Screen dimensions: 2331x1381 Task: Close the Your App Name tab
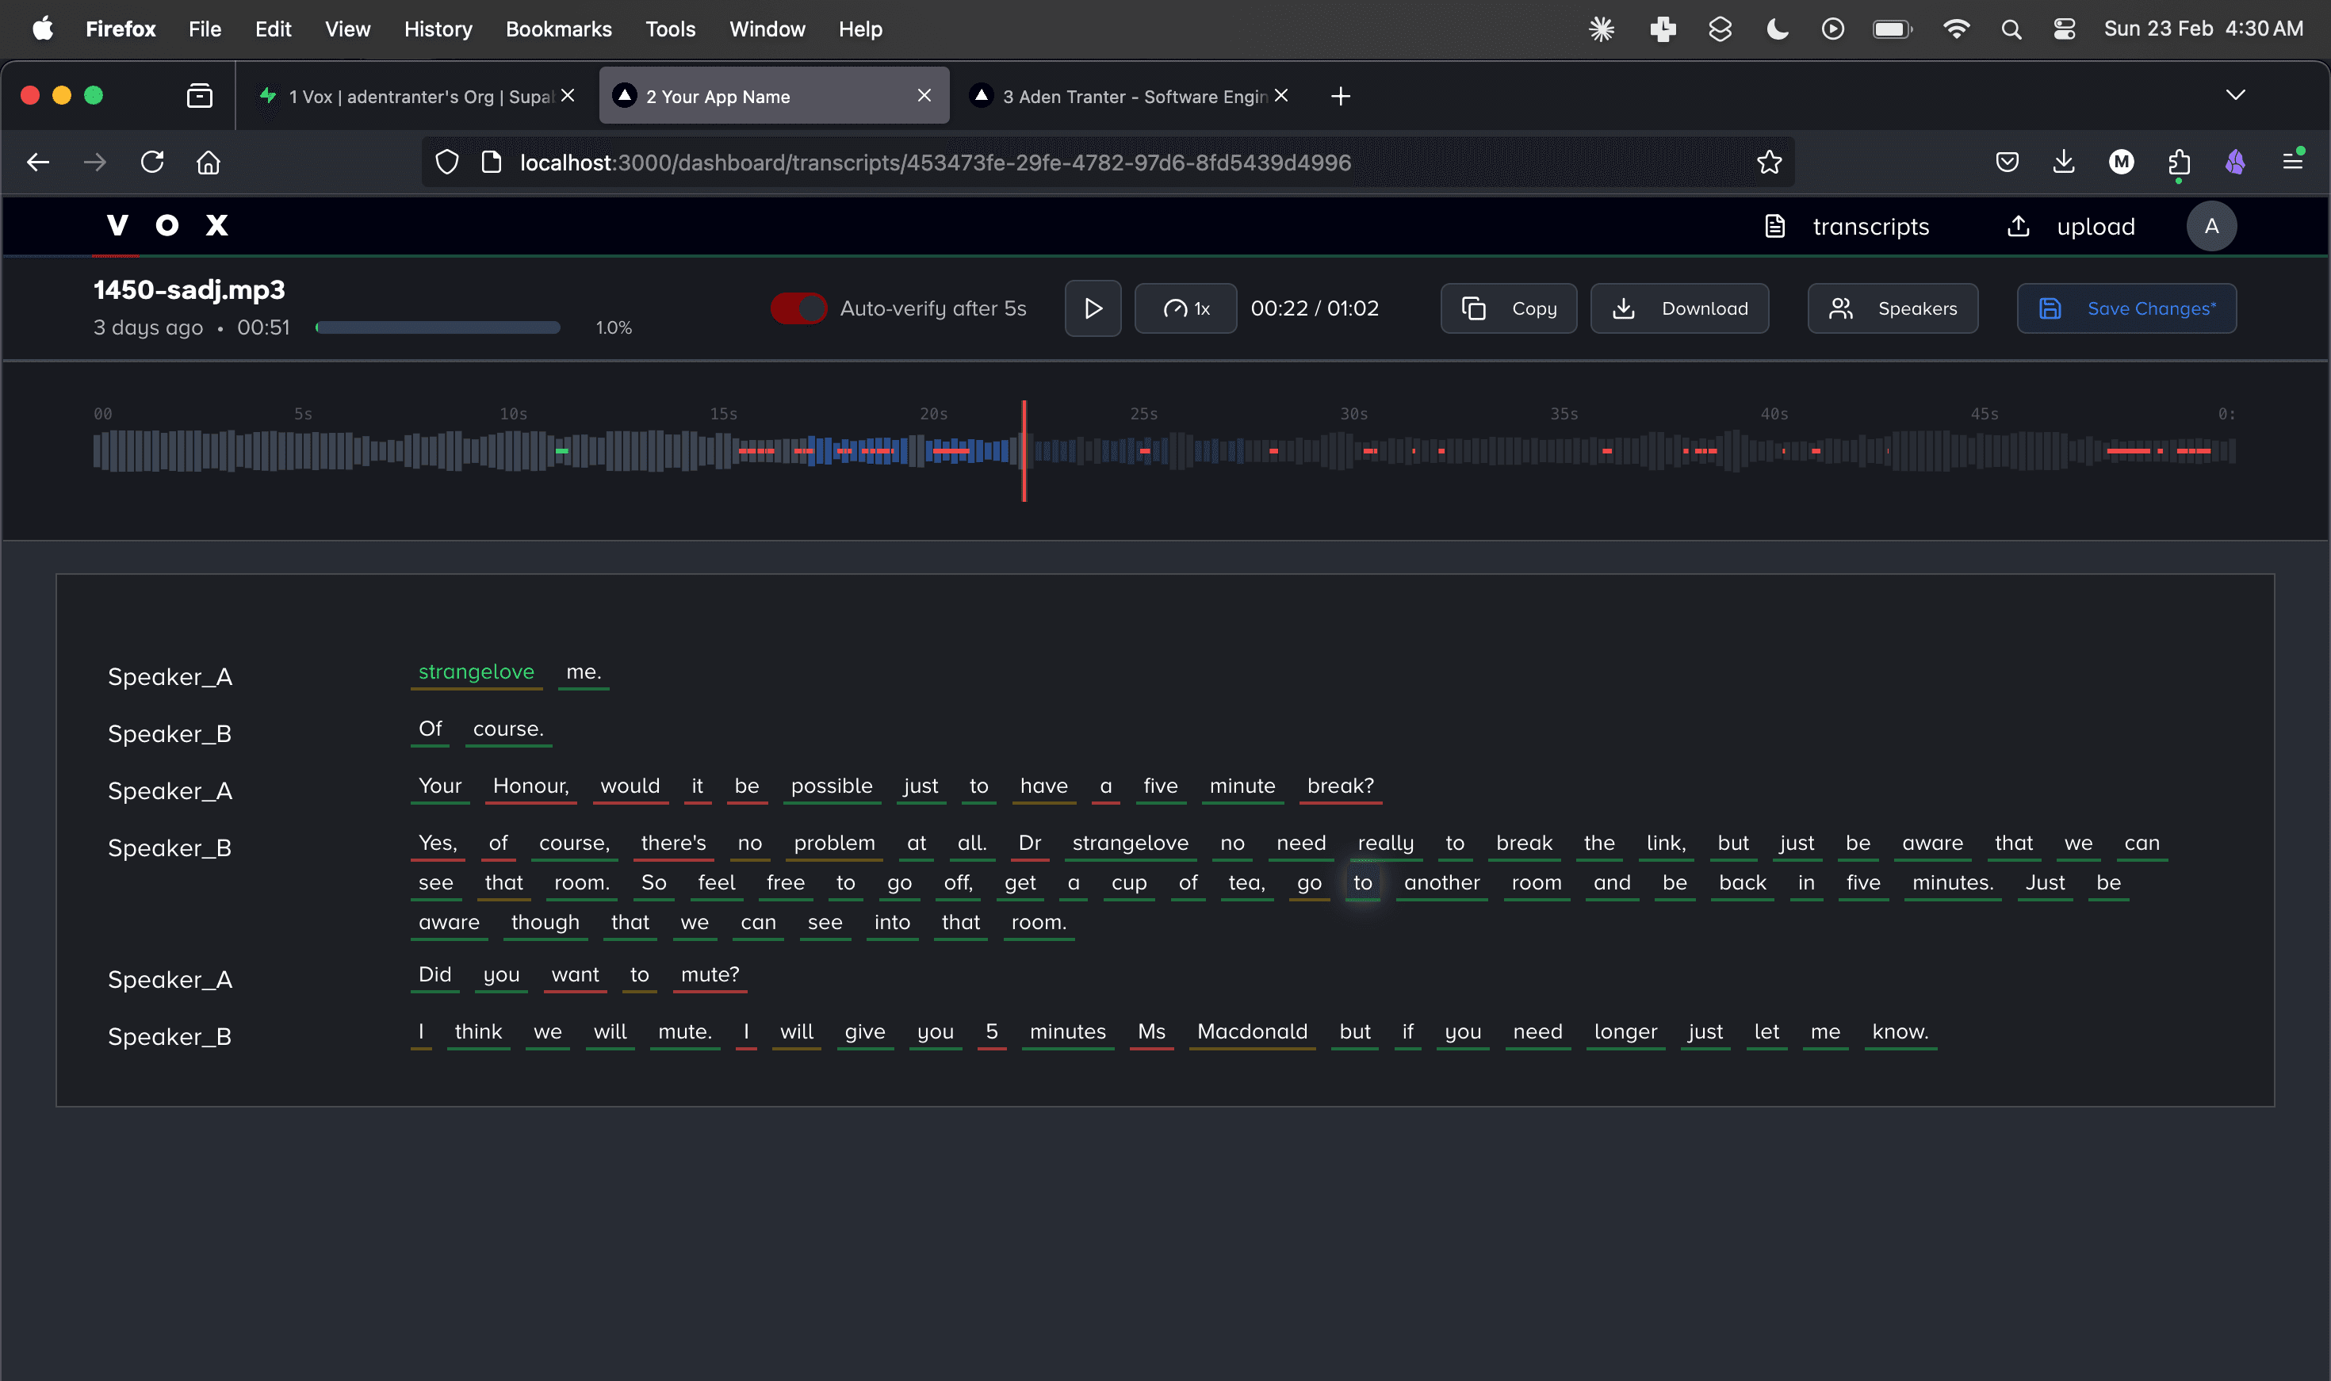(924, 96)
